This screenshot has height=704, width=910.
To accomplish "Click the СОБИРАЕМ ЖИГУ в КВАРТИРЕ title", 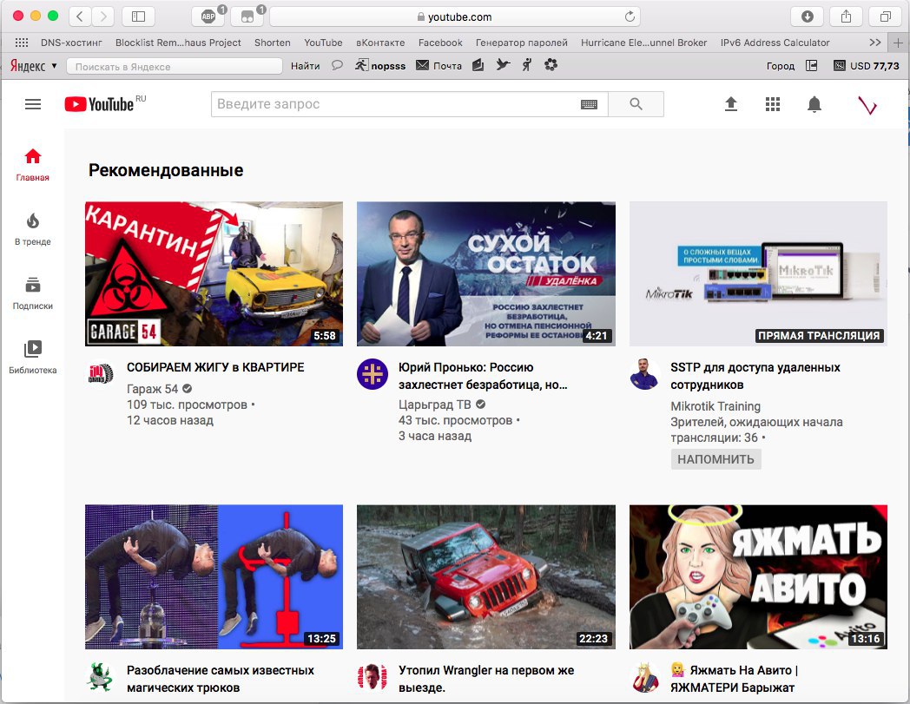I will pyautogui.click(x=215, y=367).
